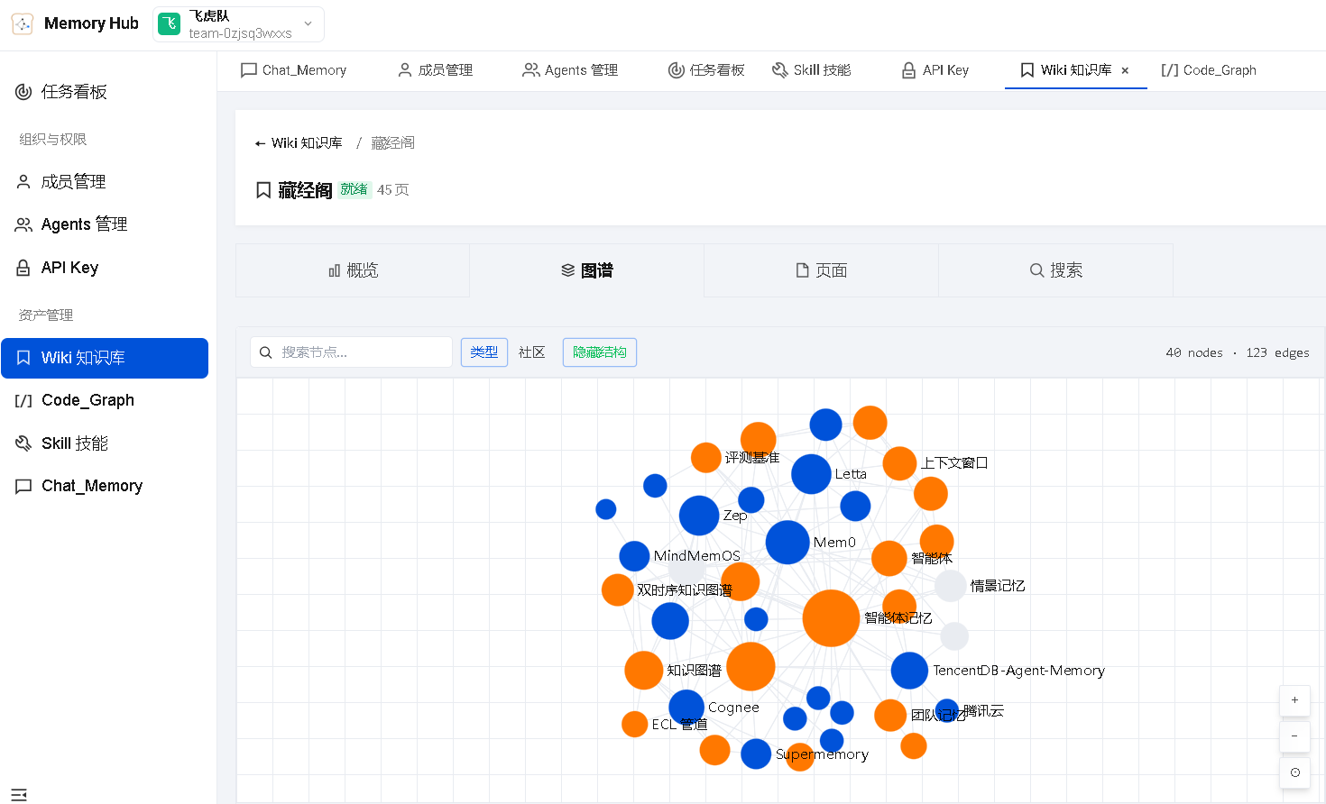Select the Letta node in the graph
1326x804 pixels.
click(811, 474)
